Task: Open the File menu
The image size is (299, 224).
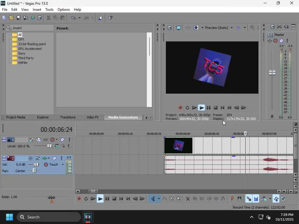Action: coord(5,10)
